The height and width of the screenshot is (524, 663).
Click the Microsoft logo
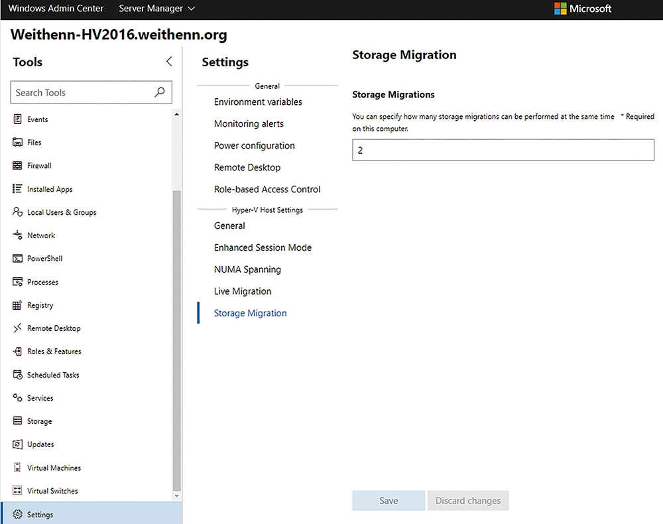click(583, 9)
